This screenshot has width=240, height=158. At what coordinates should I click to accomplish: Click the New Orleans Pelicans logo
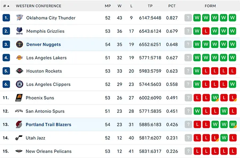tap(19, 151)
